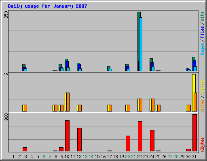The height and width of the screenshot is (161, 207).
Task: Click the red KBytes bar for day 31
Action: click(194, 133)
